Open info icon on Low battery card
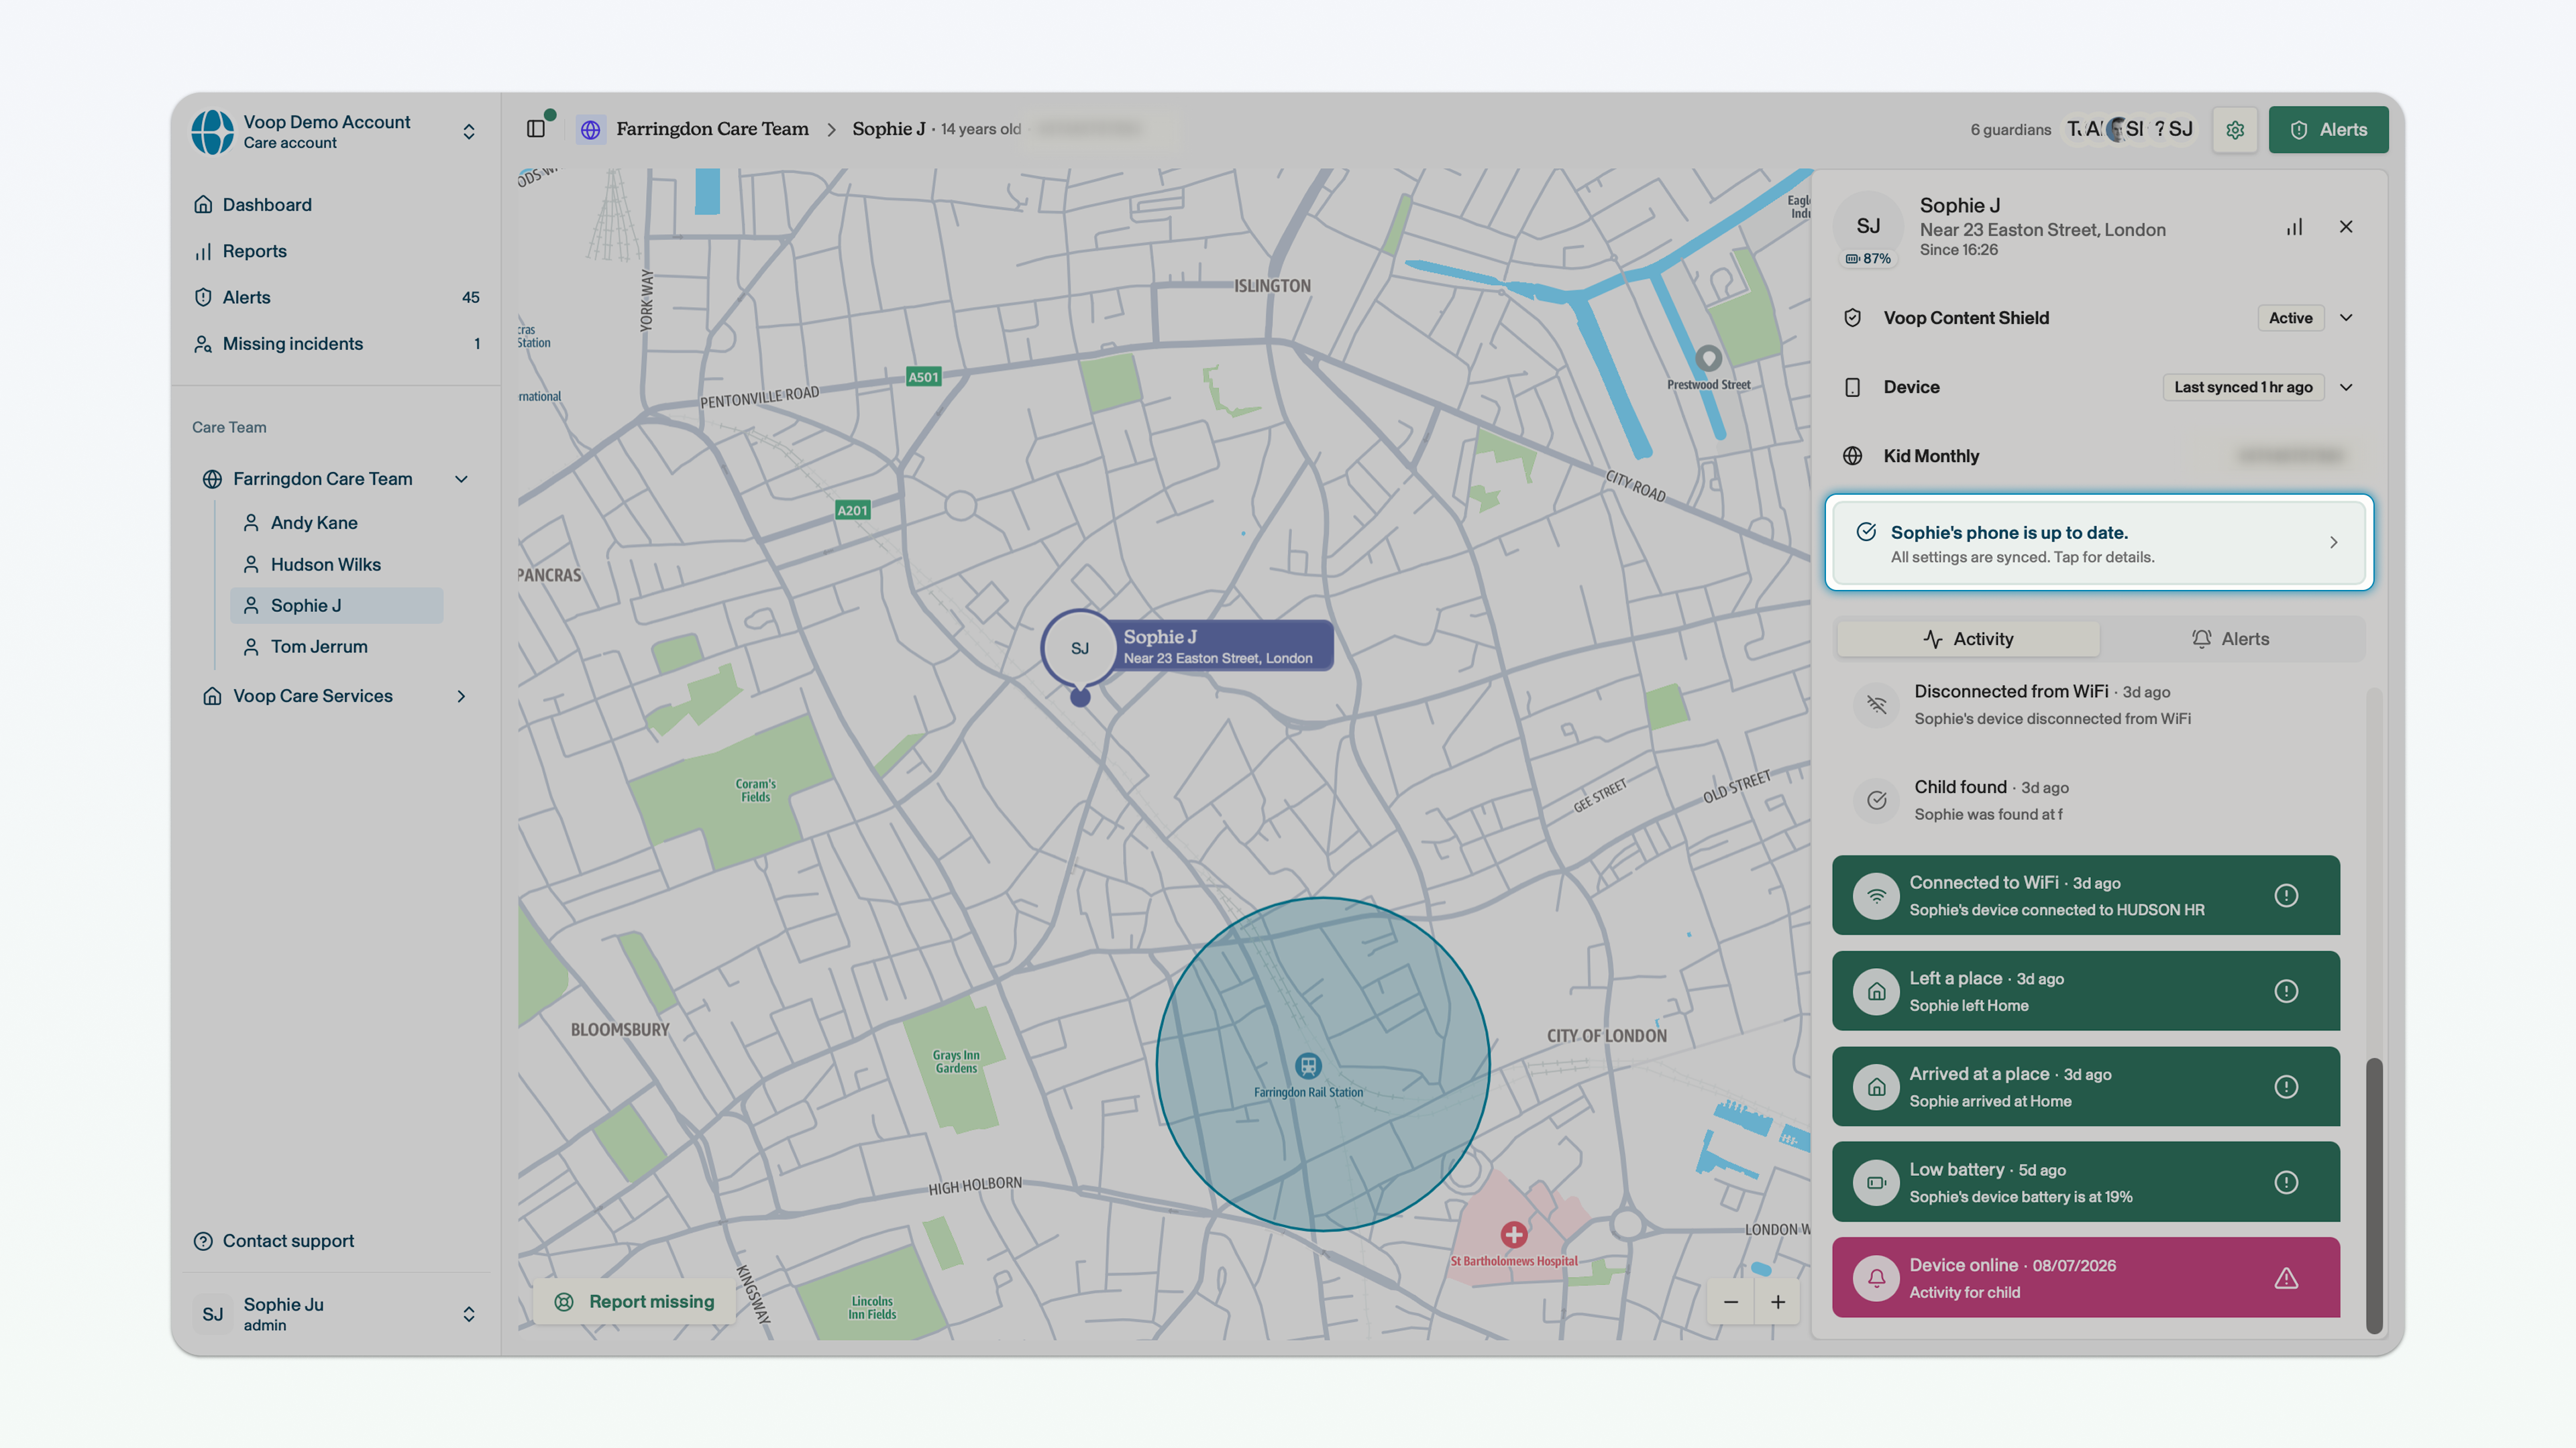2576x1448 pixels. (x=2286, y=1182)
